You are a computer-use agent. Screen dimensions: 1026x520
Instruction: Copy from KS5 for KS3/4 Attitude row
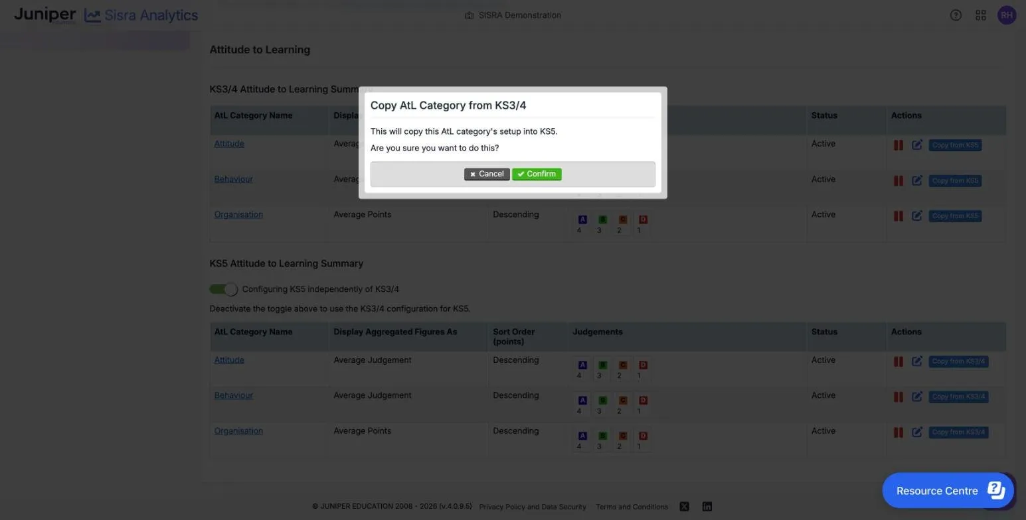(x=955, y=145)
